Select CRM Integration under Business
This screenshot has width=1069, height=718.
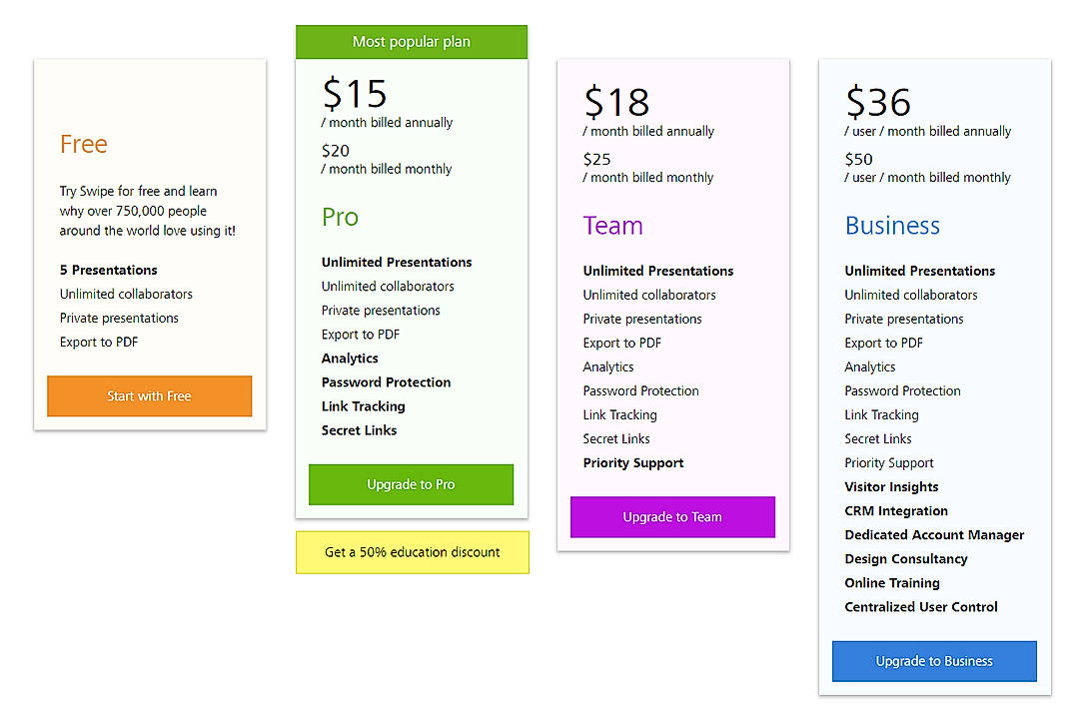click(x=896, y=510)
